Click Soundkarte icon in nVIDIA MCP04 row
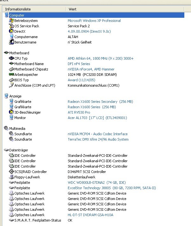 click(x=11, y=134)
